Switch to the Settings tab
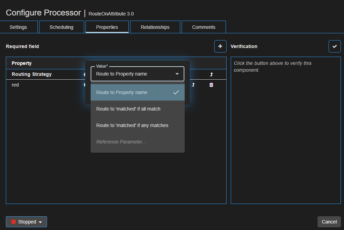344x230 pixels. 18,27
